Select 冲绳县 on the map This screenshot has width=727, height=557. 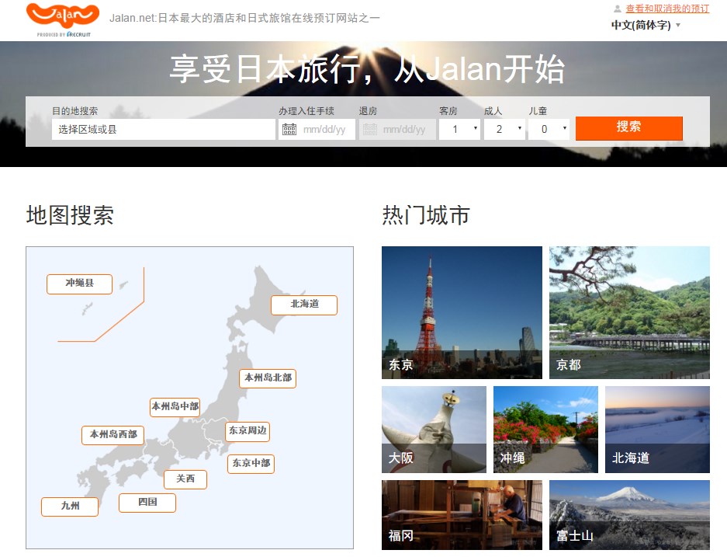pos(79,284)
